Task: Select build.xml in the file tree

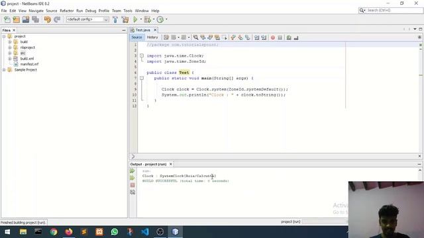Action: [27, 59]
